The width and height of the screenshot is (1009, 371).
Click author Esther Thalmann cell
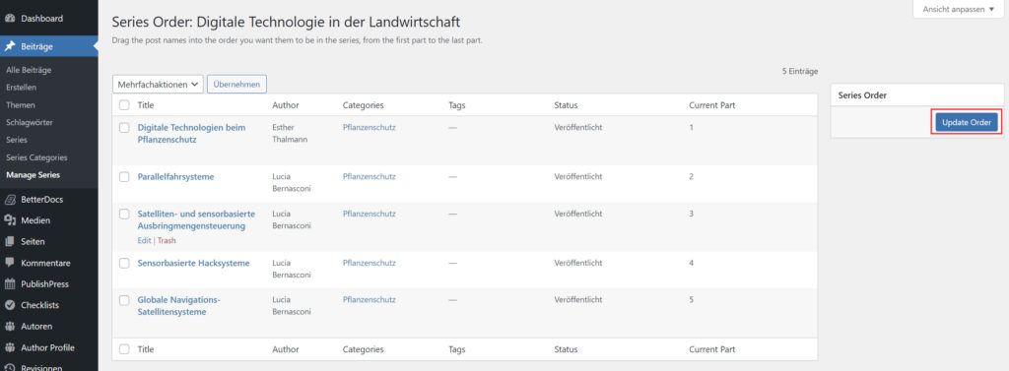click(289, 133)
